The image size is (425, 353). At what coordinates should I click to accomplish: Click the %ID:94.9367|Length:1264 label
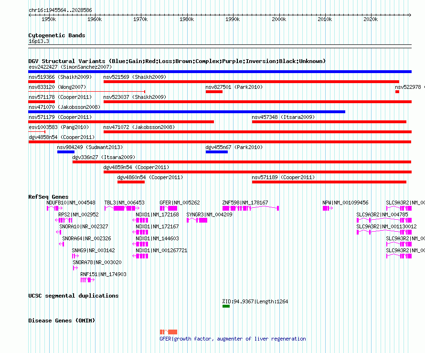[x=255, y=301]
